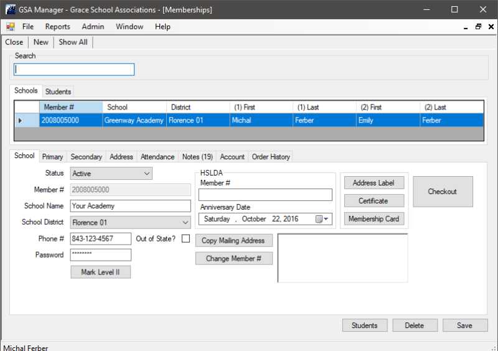Screen dimensions: 498x351
Task: Focus the Search text box
Action: click(74, 70)
